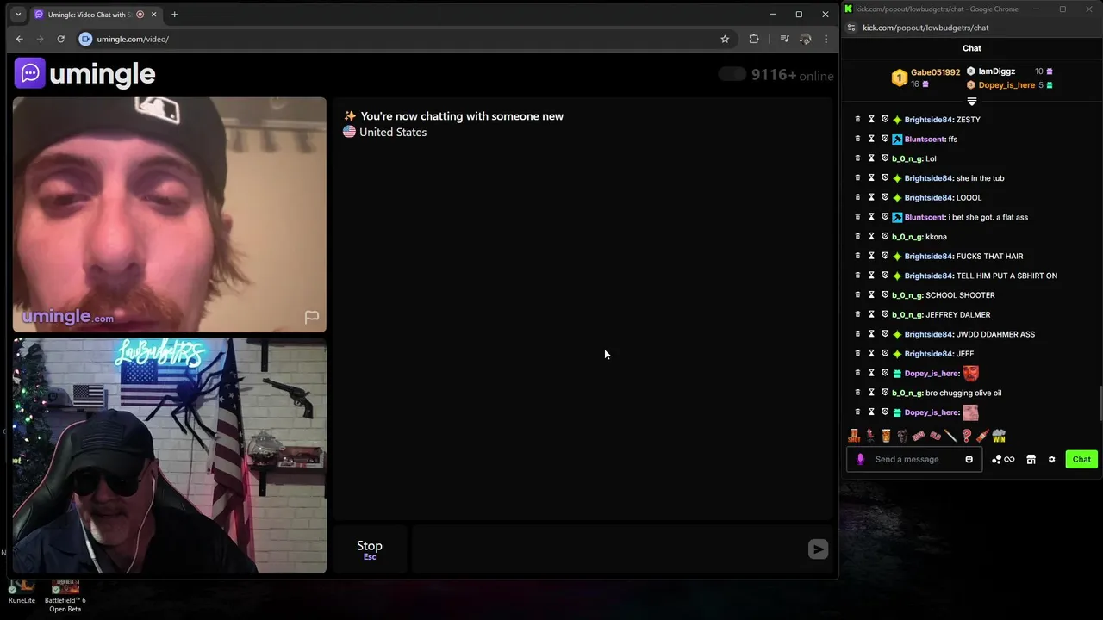Focus the Umingle chat message field
This screenshot has width=1103, height=620.
610,549
